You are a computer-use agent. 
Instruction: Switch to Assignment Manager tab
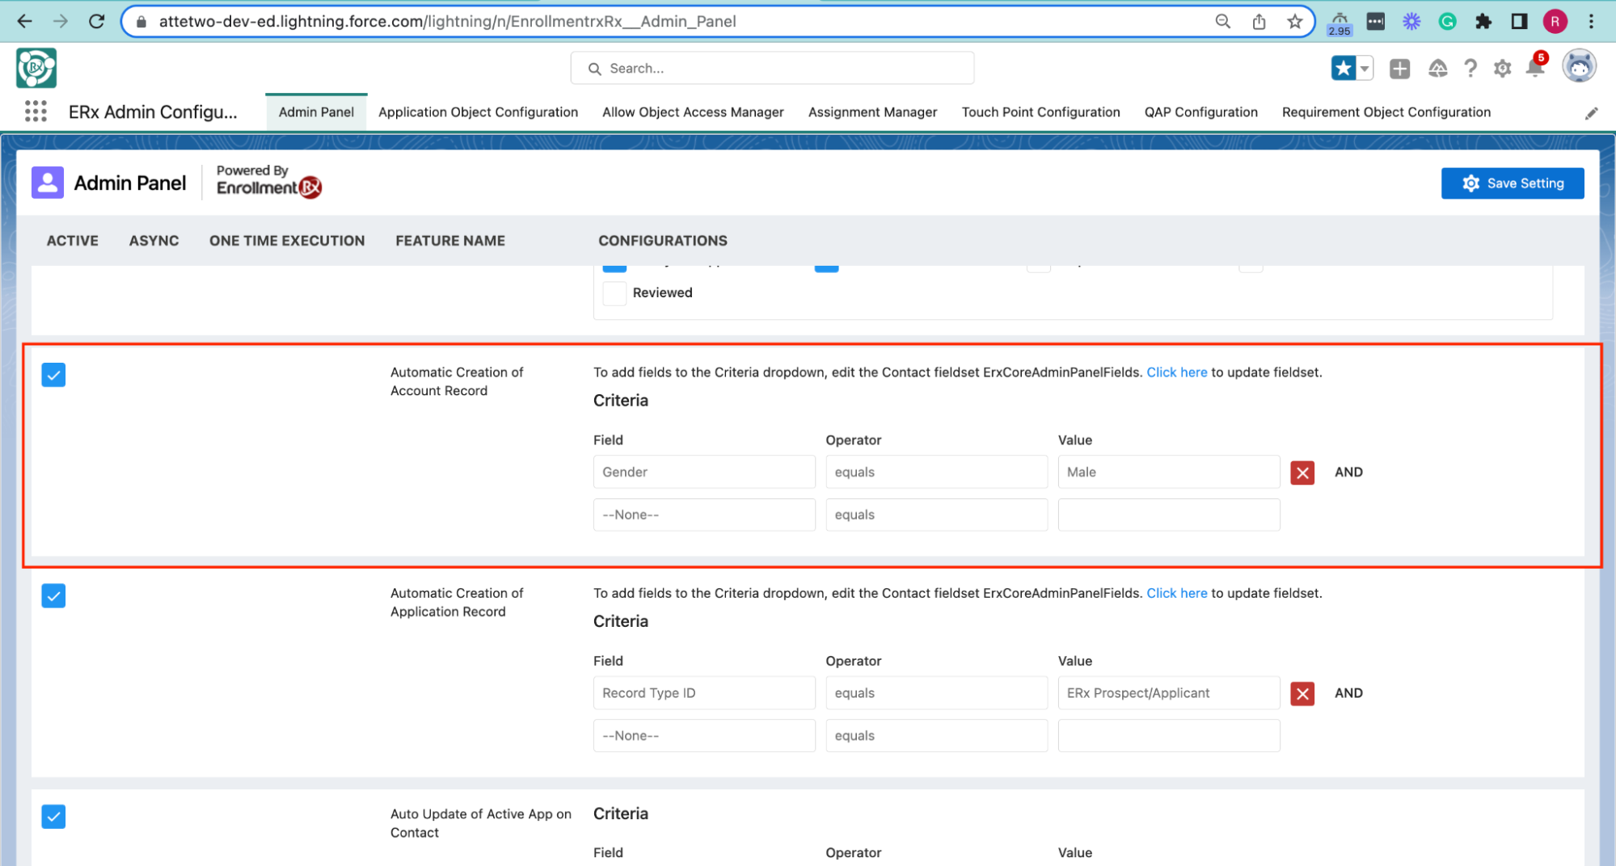(872, 112)
